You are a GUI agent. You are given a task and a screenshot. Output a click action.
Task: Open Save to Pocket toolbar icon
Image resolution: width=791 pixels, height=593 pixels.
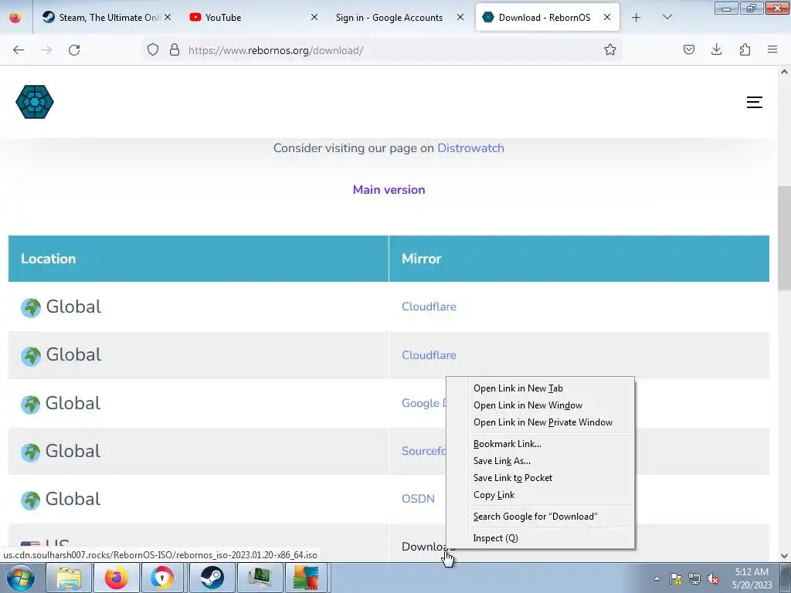688,49
